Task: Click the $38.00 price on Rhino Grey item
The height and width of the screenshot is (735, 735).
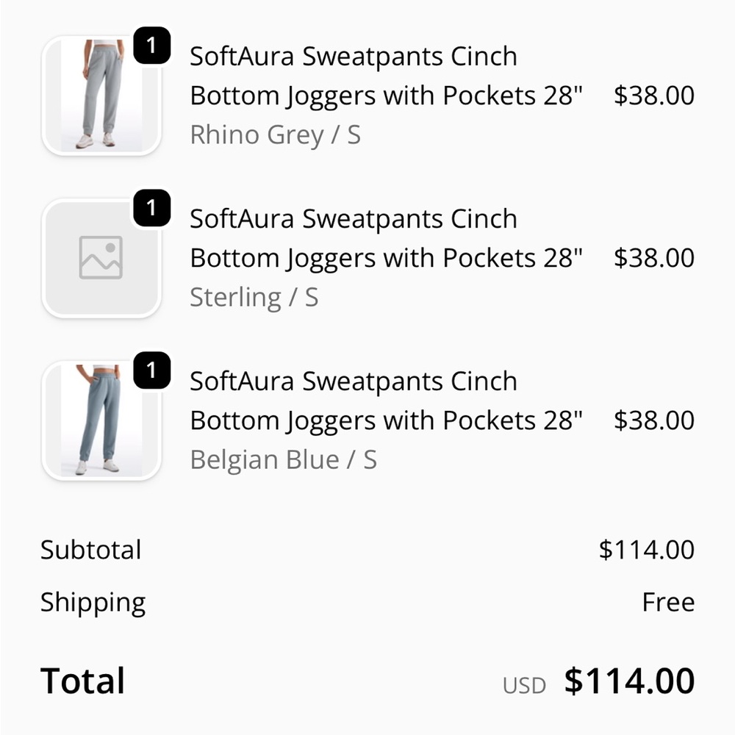Action: coord(652,95)
